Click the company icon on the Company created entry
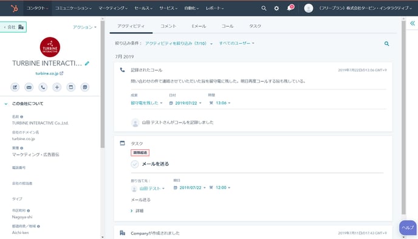This screenshot has width=418, height=239. [x=122, y=233]
